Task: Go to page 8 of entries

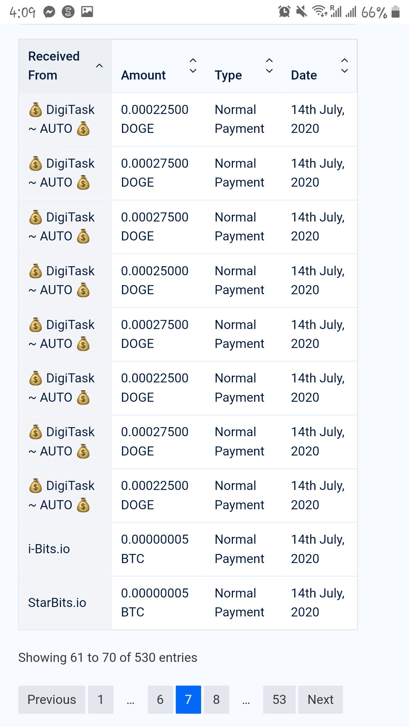Action: point(216,699)
